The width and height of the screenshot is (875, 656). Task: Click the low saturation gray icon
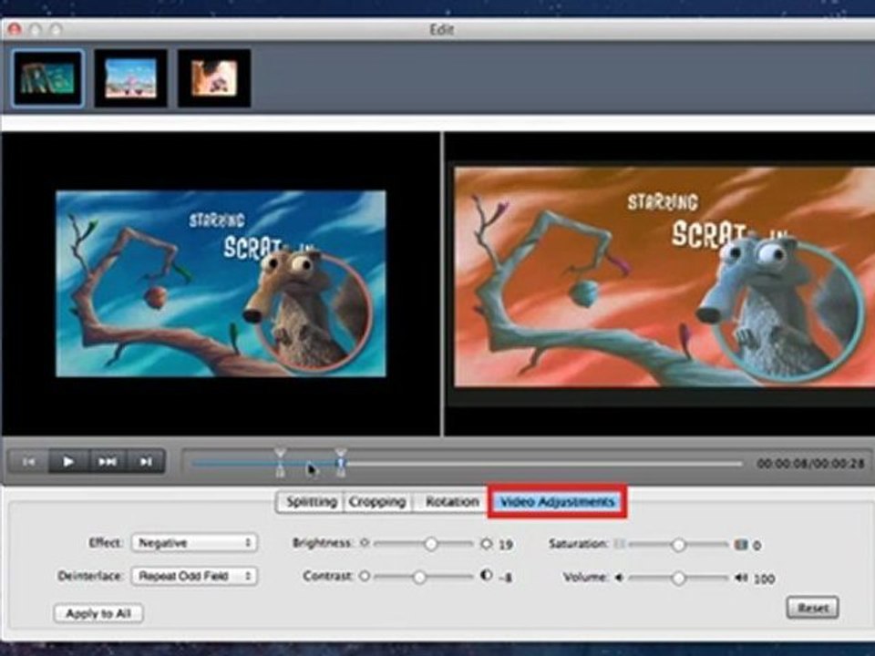(620, 543)
